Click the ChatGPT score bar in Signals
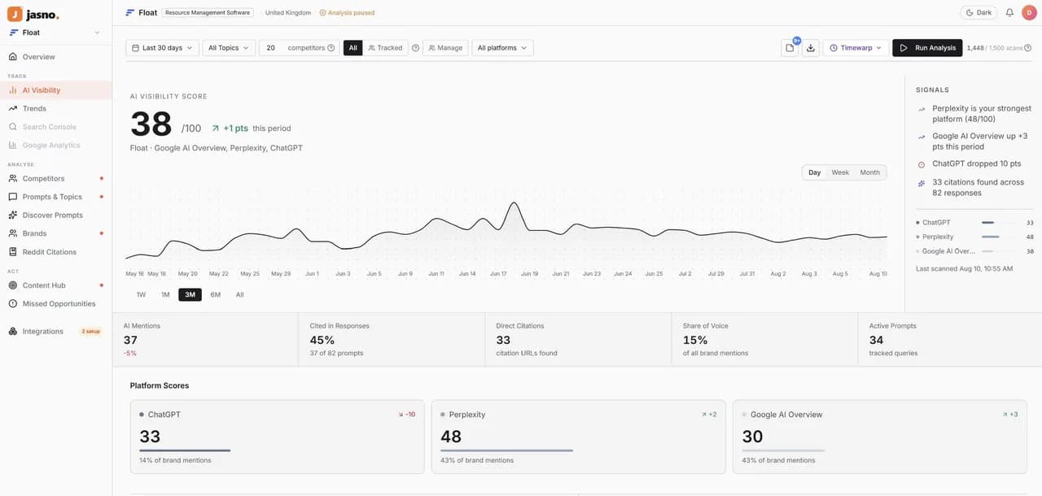This screenshot has height=496, width=1042. [x=998, y=222]
